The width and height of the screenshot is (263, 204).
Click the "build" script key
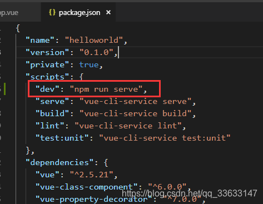[x=52, y=113]
